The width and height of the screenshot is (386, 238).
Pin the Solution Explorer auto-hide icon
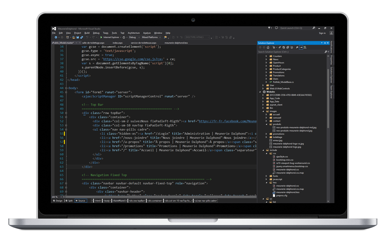(x=325, y=43)
